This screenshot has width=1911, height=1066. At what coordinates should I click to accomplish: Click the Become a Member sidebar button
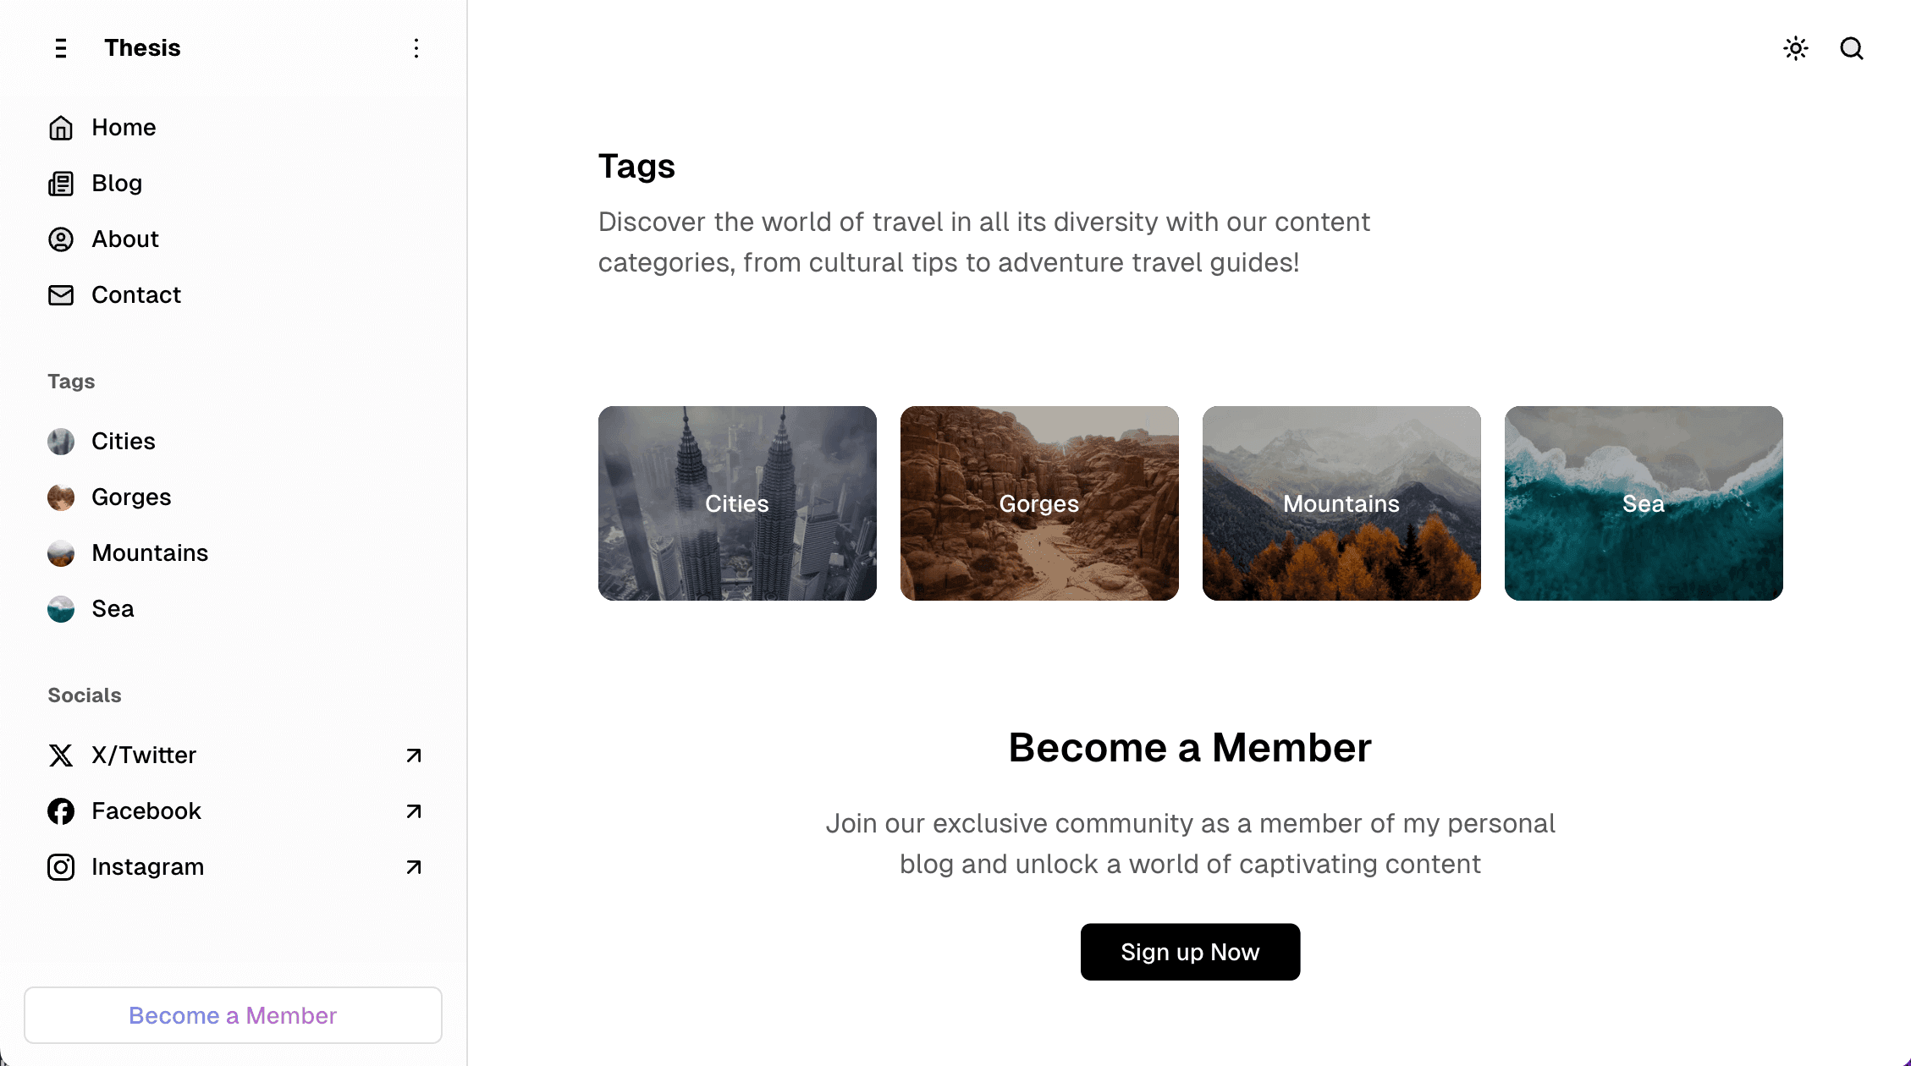pos(233,1015)
